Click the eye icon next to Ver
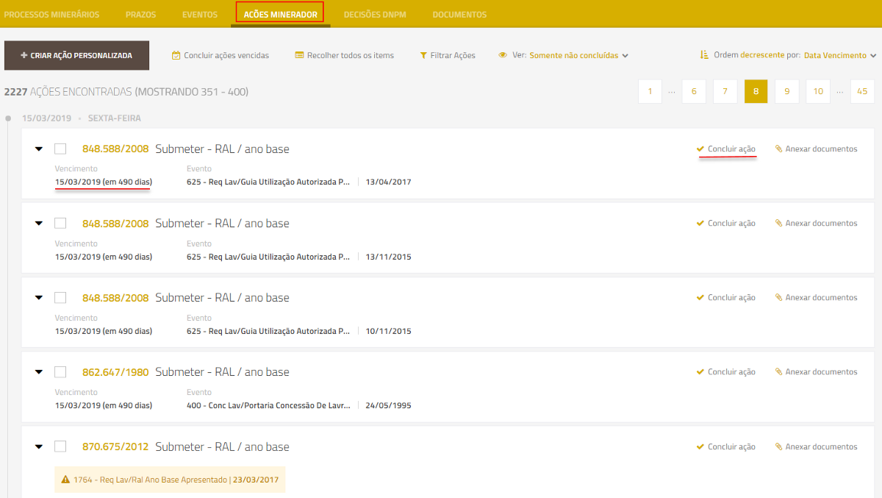This screenshot has width=882, height=498. pyautogui.click(x=503, y=55)
